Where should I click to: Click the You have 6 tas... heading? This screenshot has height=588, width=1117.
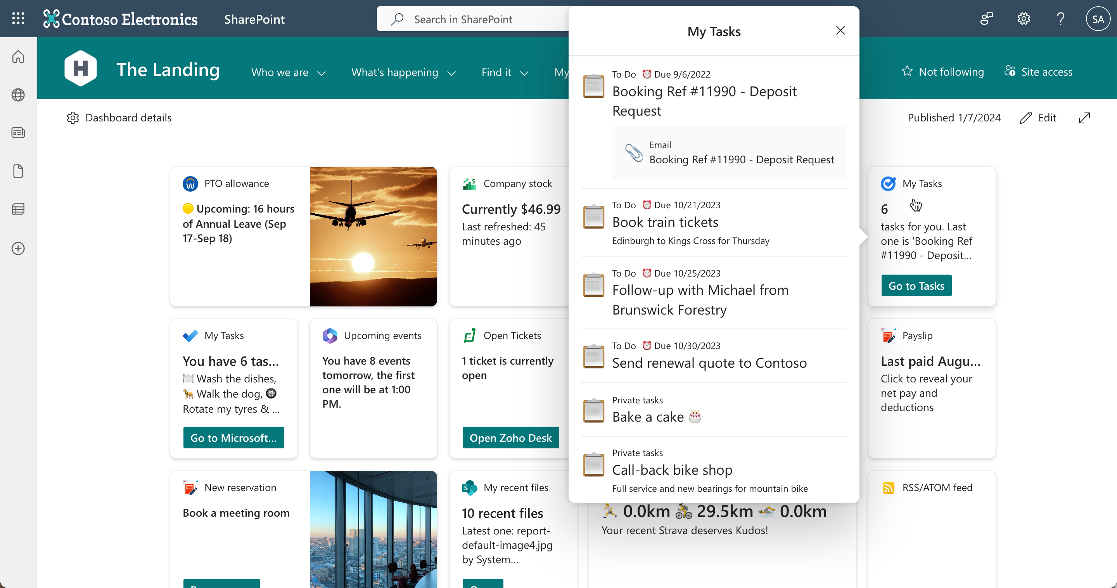click(231, 361)
